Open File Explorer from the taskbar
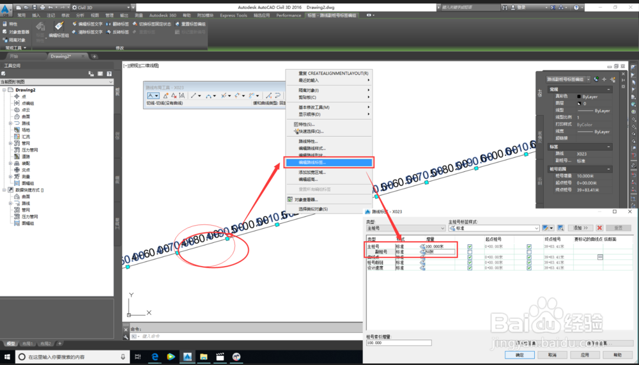 204,357
